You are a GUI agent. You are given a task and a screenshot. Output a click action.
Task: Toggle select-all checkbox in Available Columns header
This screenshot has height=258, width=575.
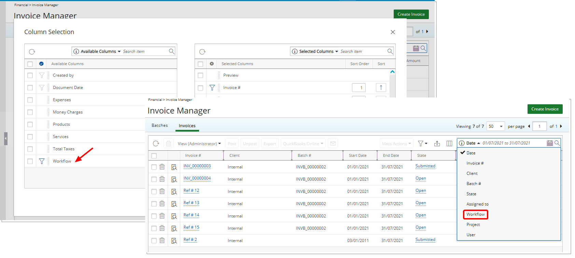pyautogui.click(x=30, y=64)
